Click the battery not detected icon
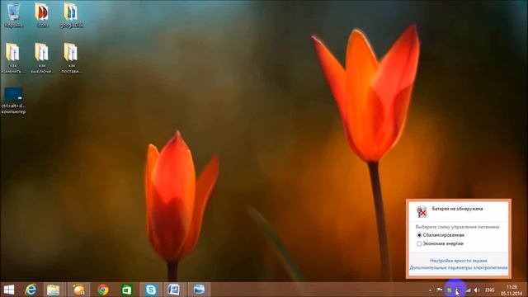The image size is (528, 297). [422, 211]
